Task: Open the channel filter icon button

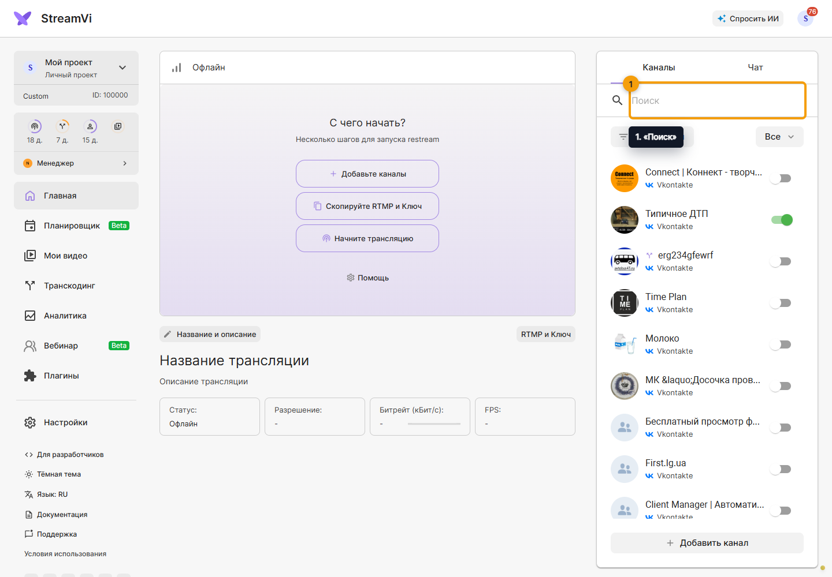Action: pos(623,137)
